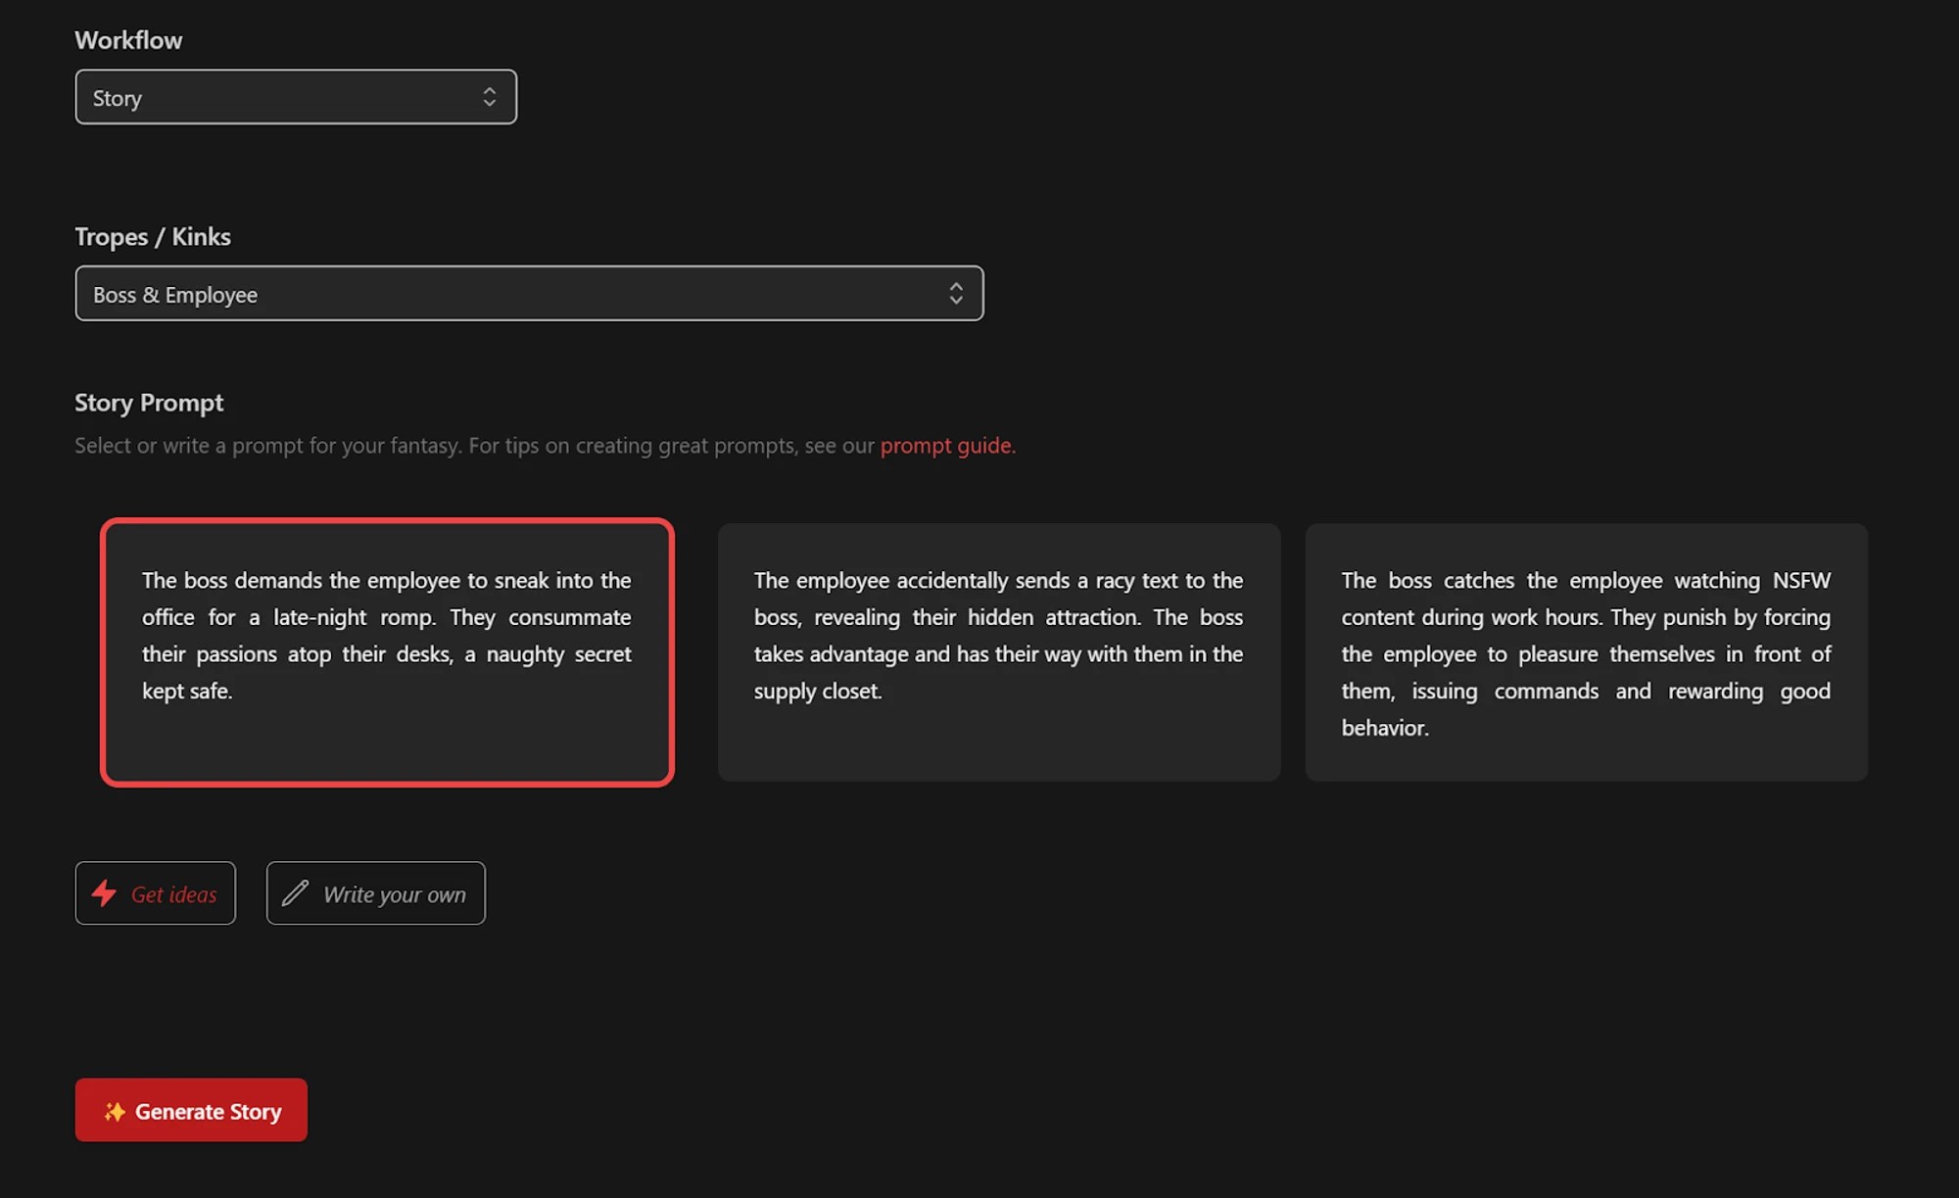The height and width of the screenshot is (1198, 1959).
Task: Click the pencil icon beside Write your own
Action: 295,893
